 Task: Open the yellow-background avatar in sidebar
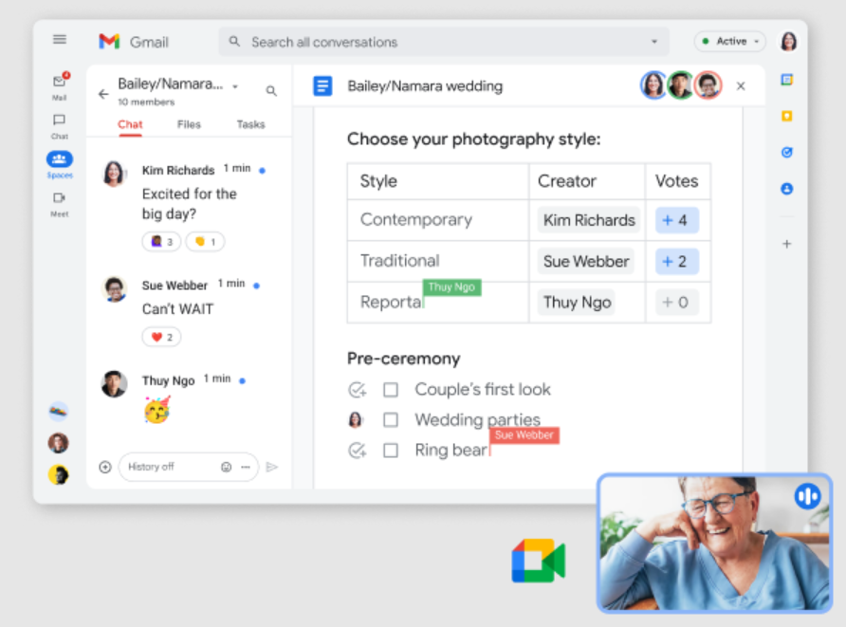click(x=58, y=475)
